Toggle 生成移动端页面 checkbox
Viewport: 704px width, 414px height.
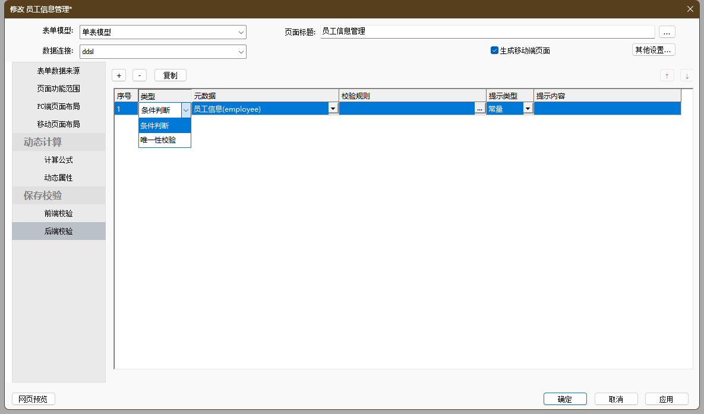tap(494, 50)
